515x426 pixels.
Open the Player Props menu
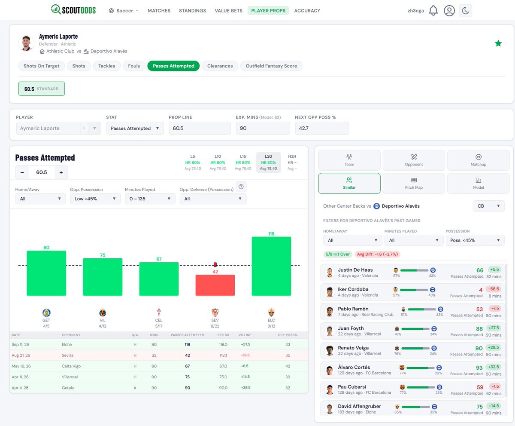click(268, 11)
